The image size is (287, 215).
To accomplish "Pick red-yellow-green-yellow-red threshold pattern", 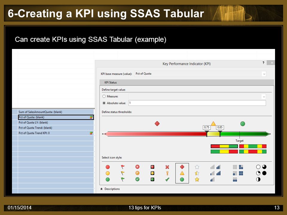I will 253,146.
